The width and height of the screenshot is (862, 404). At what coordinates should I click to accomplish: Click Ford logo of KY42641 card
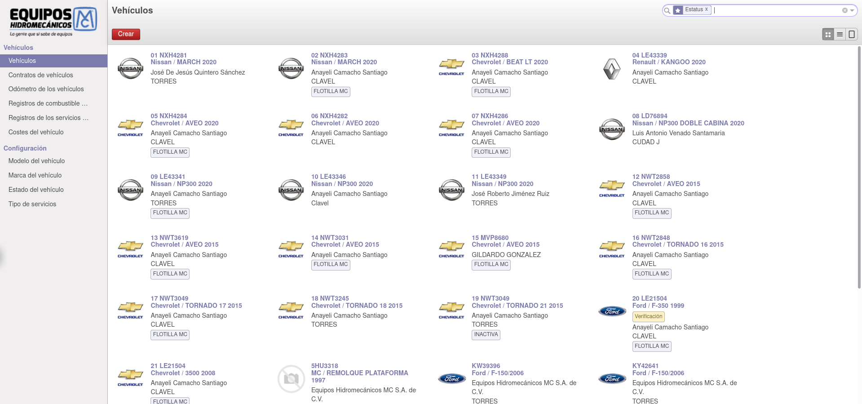click(x=612, y=379)
